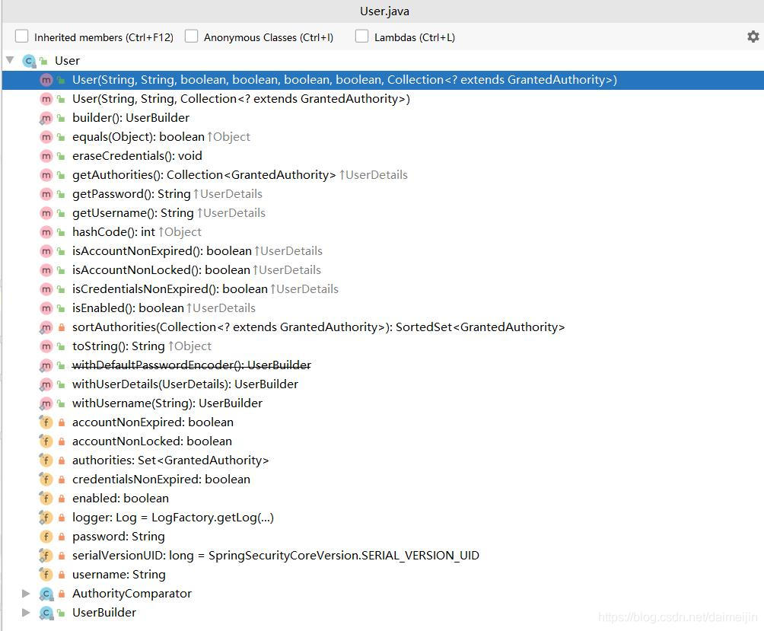Click the method icon beside isEnabled()
Viewport: 764px width, 631px height.
[46, 308]
